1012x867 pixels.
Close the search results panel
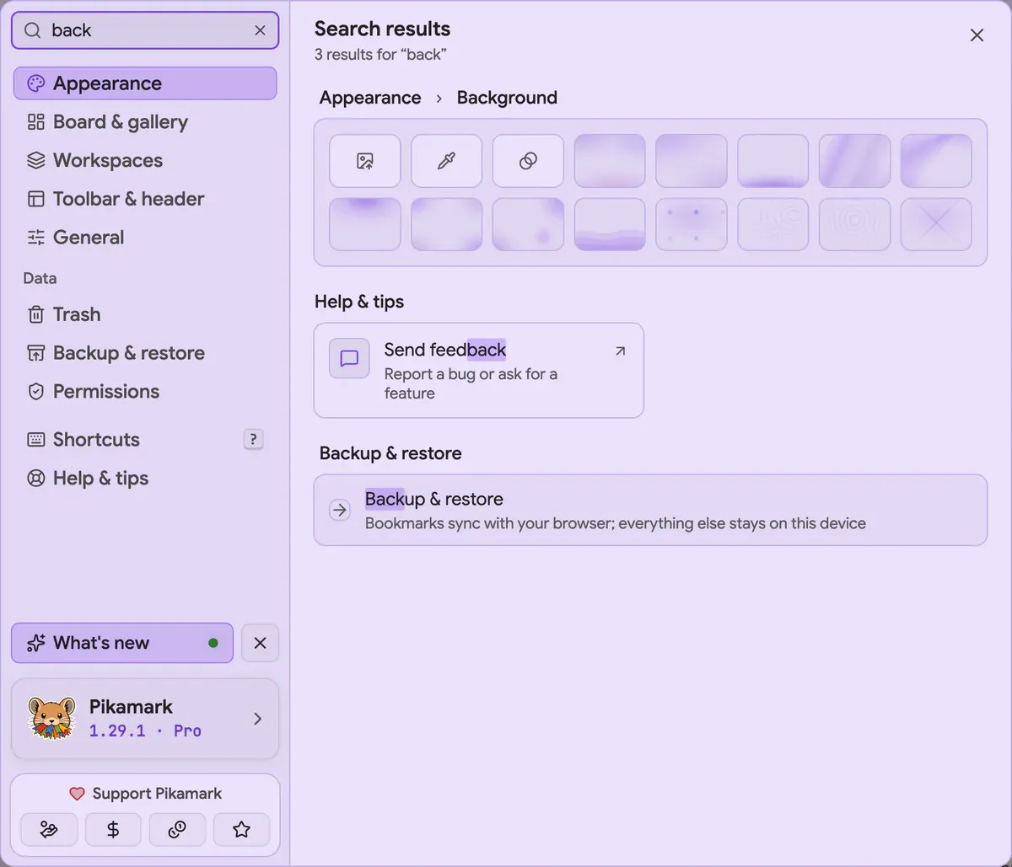tap(977, 35)
